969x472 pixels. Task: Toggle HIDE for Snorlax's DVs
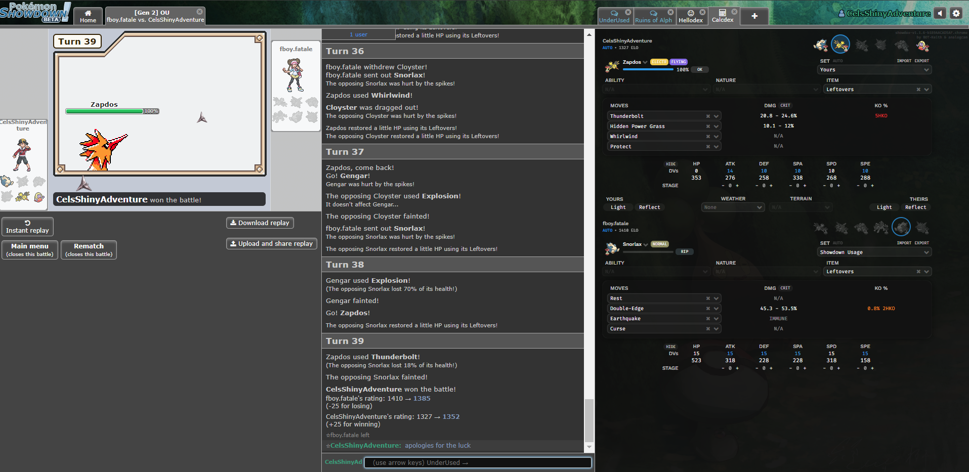tap(670, 347)
